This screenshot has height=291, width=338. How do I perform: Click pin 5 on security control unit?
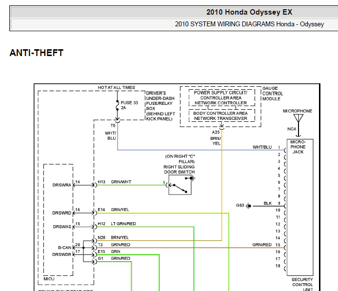[279, 175]
